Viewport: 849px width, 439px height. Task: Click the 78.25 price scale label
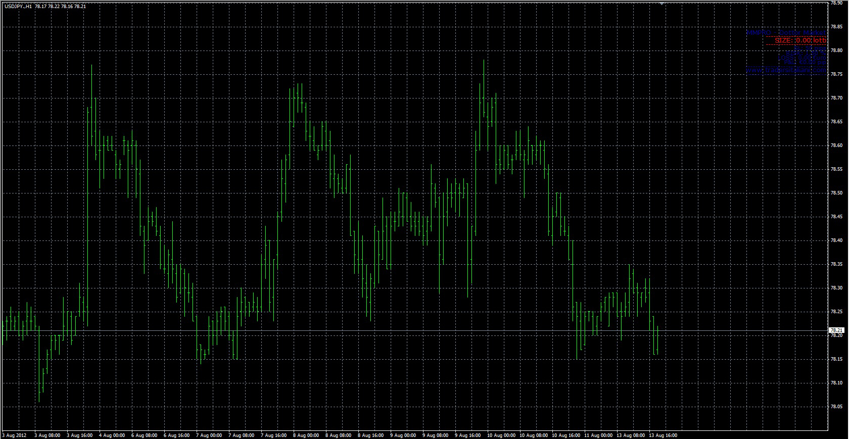(836, 312)
